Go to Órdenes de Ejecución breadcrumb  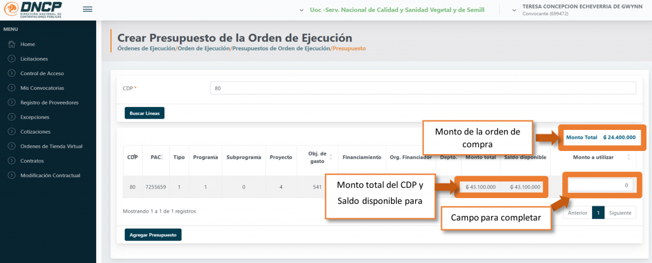146,48
